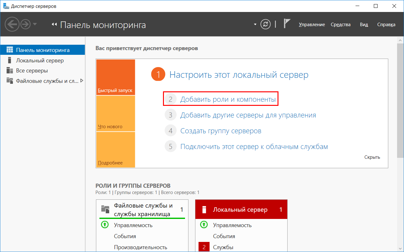
Task: Expand File and Storage Services sidebar arrow
Action: pos(82,81)
